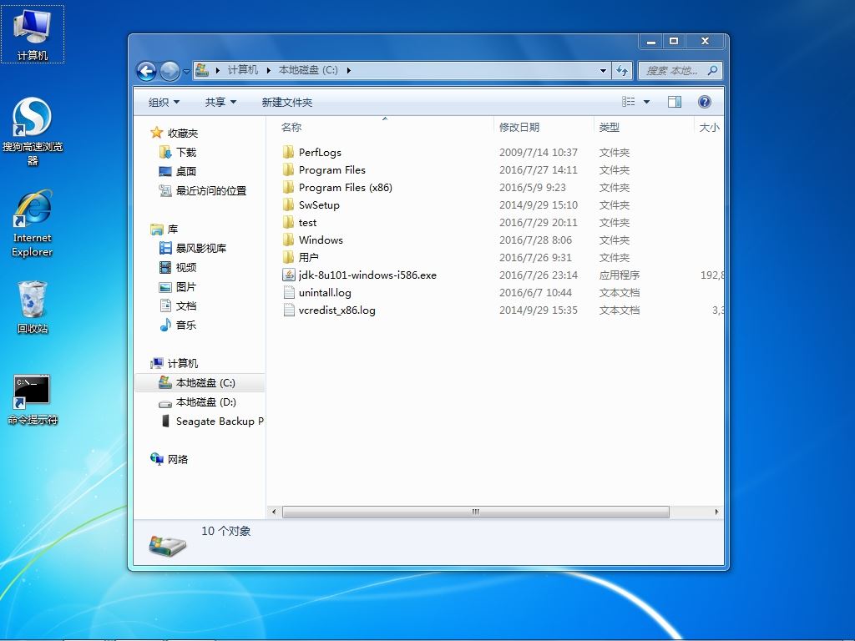Image resolution: width=855 pixels, height=641 pixels.
Task: Open recent pages dropdown beside Forward arrow
Action: pos(186,72)
